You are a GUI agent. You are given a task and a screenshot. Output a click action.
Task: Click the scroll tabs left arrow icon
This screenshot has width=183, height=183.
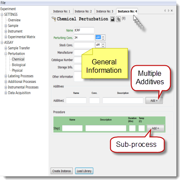click(x=165, y=11)
